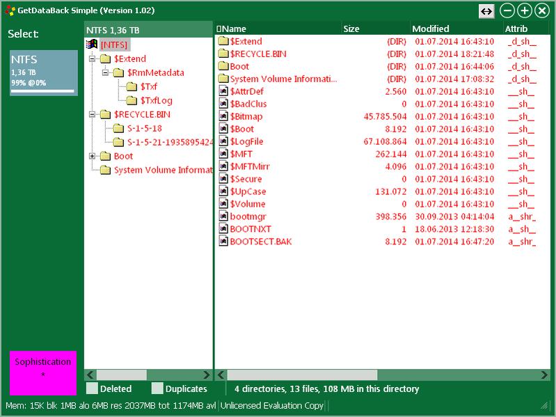Click the Mem usage status bar text
556x417 pixels.
(110, 405)
